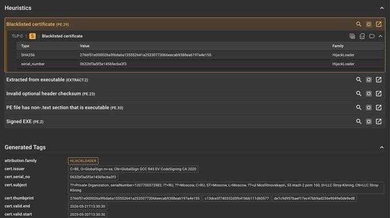
Task: Click HijackLoader family in the SHA256 row
Action: (x=343, y=54)
